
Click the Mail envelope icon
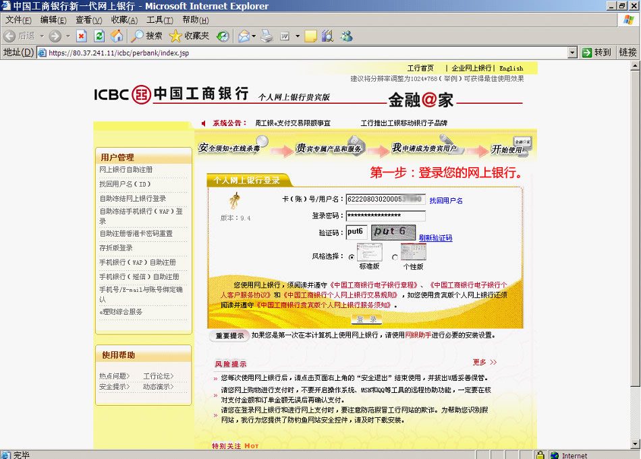(x=244, y=36)
